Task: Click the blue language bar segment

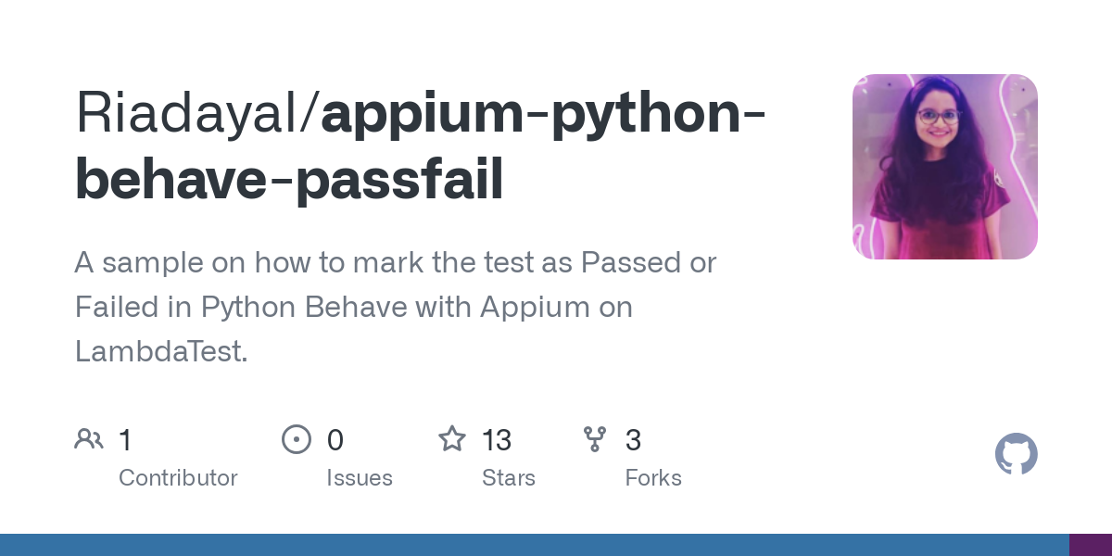Action: click(x=535, y=545)
